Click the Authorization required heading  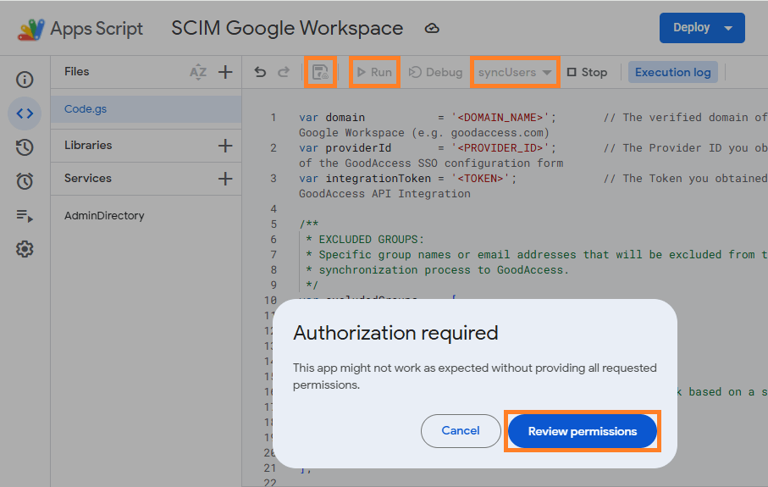(x=395, y=333)
